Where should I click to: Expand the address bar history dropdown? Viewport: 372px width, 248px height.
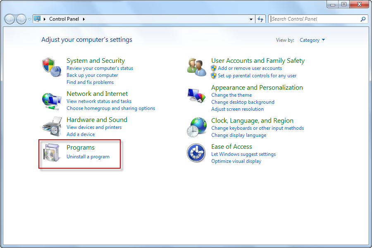point(251,19)
